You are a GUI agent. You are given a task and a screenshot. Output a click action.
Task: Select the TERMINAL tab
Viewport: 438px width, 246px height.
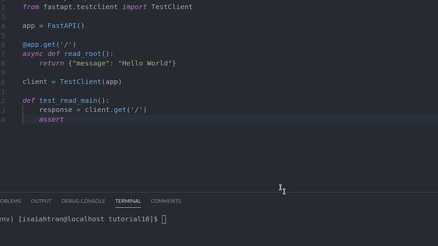tap(128, 201)
